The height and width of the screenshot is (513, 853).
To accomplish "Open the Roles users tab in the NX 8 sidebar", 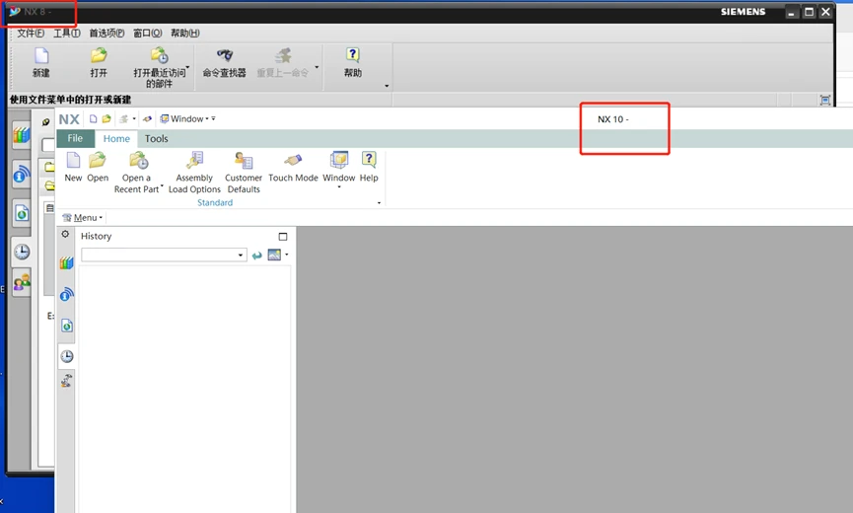I will [x=22, y=282].
